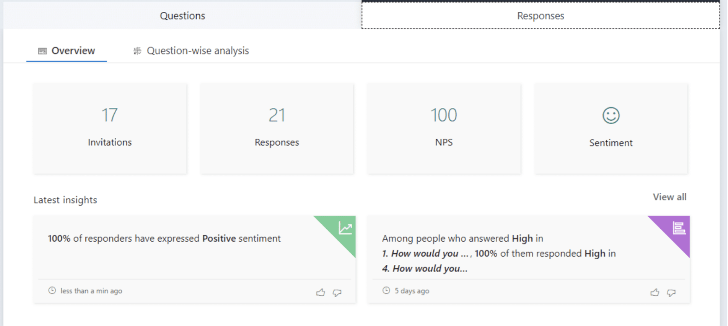Click the Overview tab icon
The height and width of the screenshot is (326, 728).
[42, 51]
